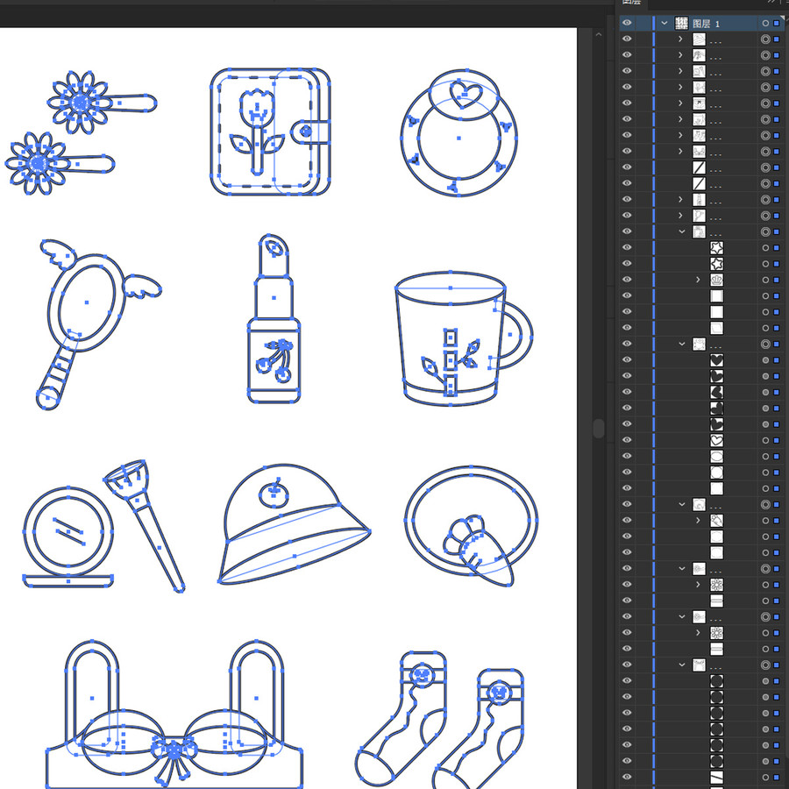Image resolution: width=789 pixels, height=789 pixels.
Task: Toggle visibility of the expanded mug group
Action: tap(627, 231)
